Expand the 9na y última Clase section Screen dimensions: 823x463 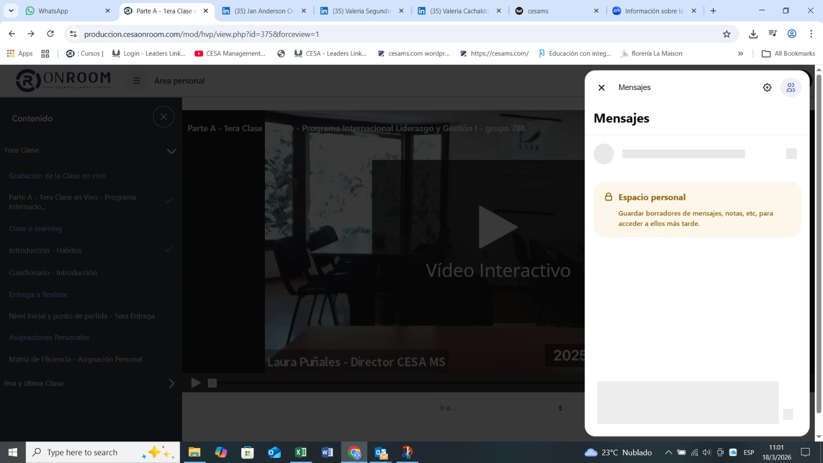point(171,383)
